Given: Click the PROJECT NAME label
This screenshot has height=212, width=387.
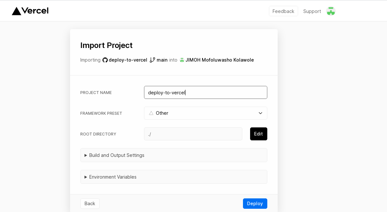Looking at the screenshot, I should click(96, 93).
